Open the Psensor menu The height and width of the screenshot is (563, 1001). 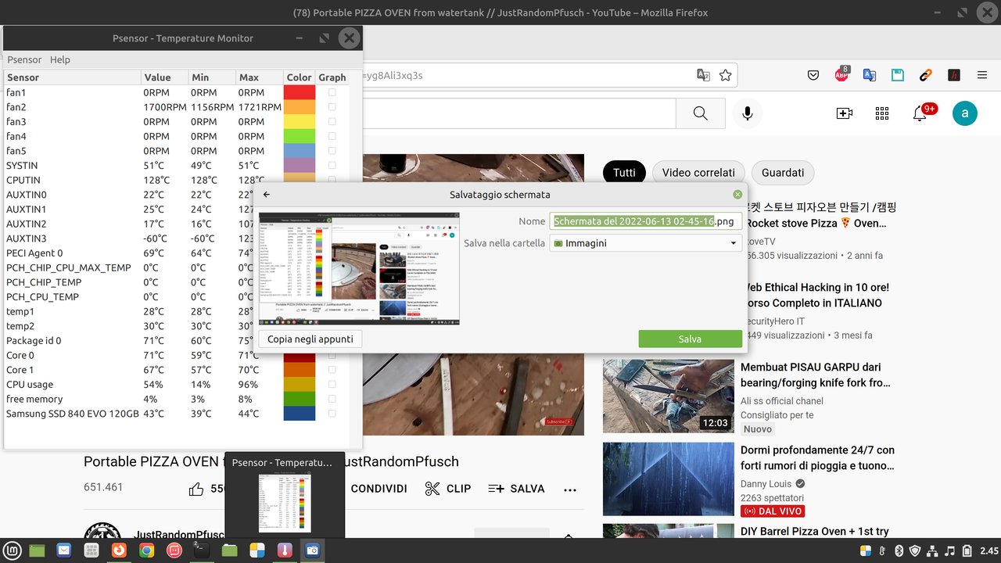pyautogui.click(x=24, y=59)
